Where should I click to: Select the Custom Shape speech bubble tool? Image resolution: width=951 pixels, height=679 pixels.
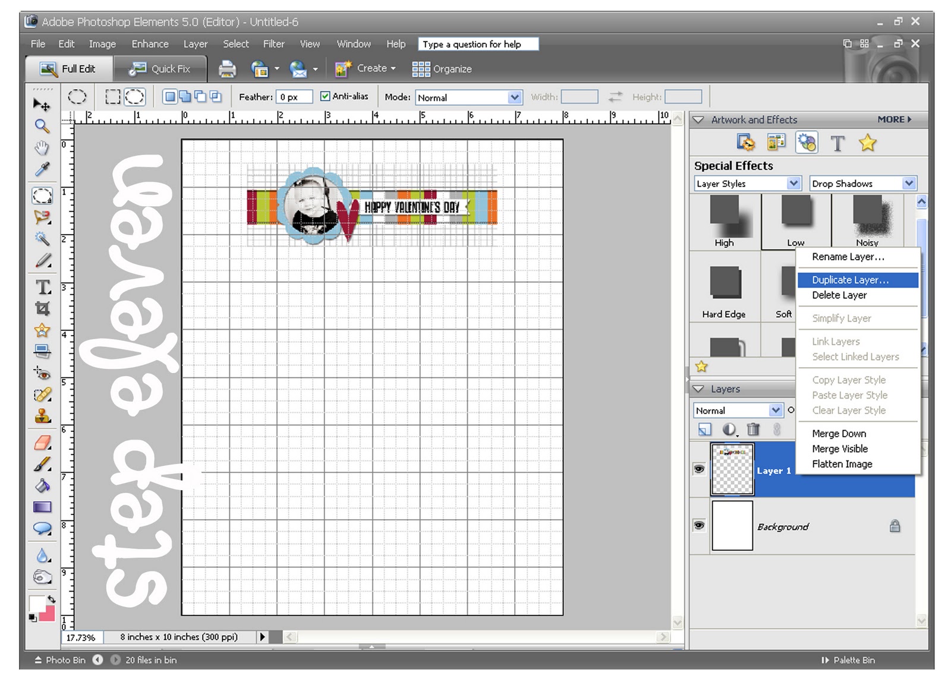(x=42, y=528)
